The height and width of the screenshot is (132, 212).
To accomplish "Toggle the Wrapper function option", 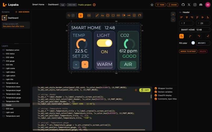I will 156,88.
